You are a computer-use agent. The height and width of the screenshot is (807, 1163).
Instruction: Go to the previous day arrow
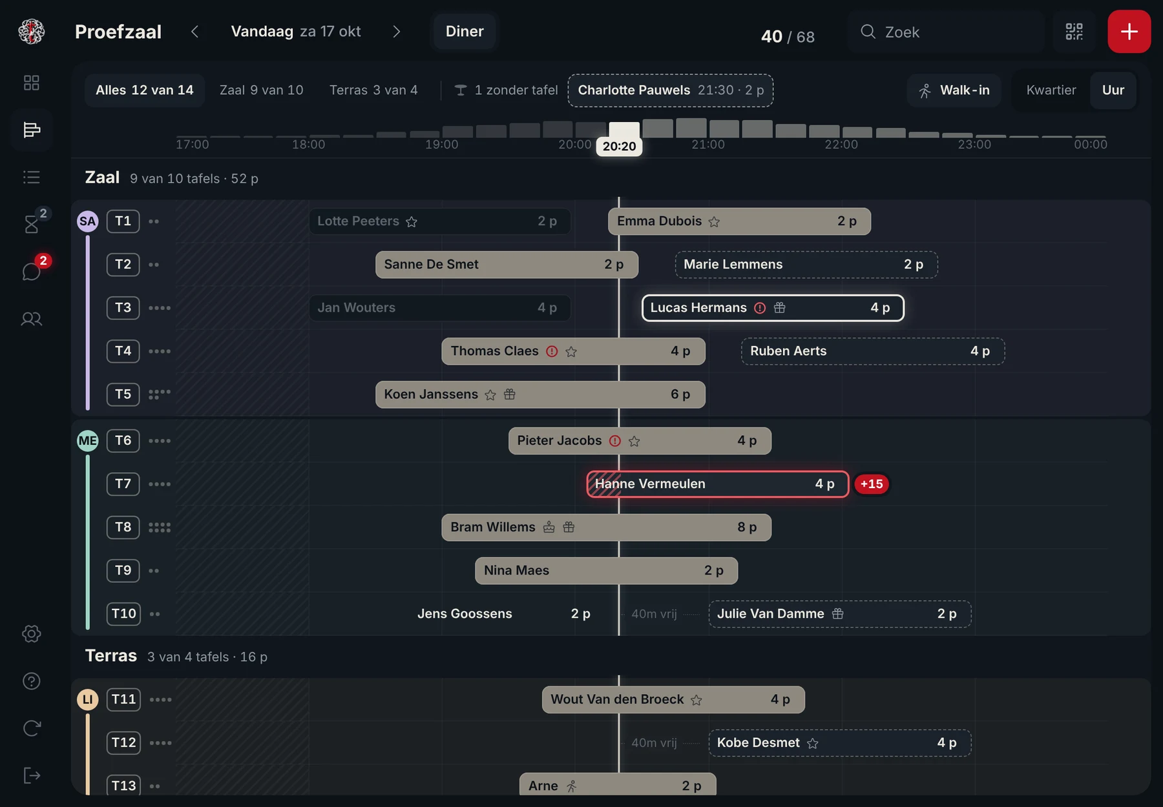coord(195,32)
